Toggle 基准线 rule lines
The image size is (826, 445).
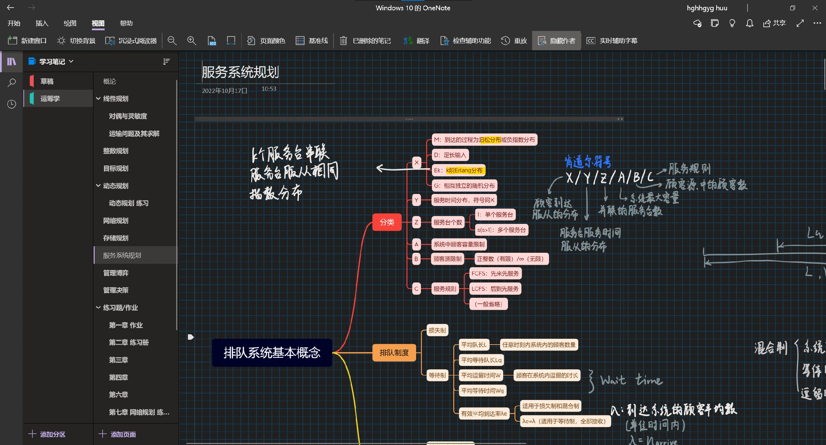[x=312, y=41]
